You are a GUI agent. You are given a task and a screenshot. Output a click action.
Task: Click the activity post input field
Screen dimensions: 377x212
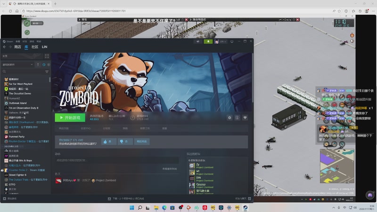tap(117, 160)
